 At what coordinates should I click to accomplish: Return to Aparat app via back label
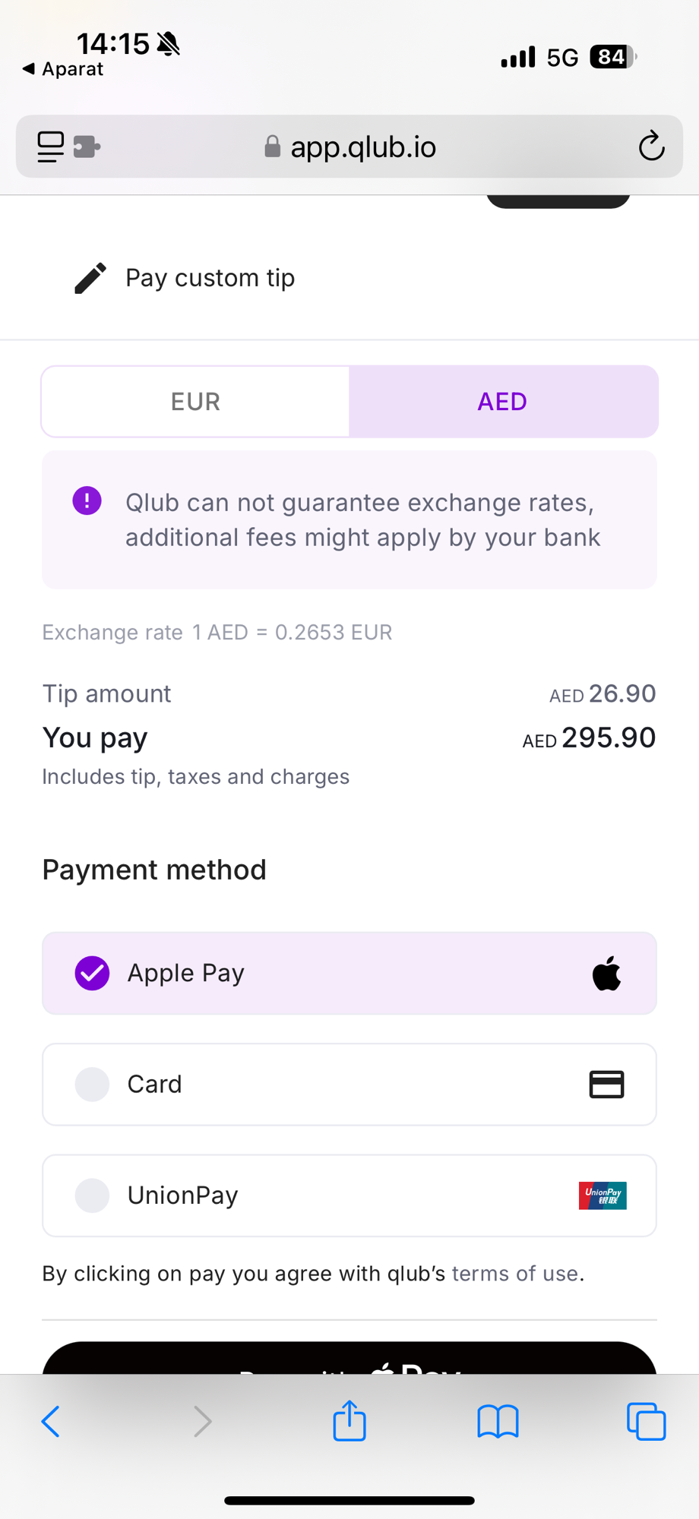[63, 69]
